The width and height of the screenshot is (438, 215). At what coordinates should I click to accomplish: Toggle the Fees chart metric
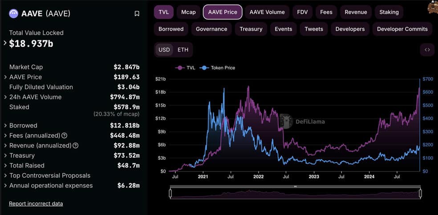pos(326,12)
